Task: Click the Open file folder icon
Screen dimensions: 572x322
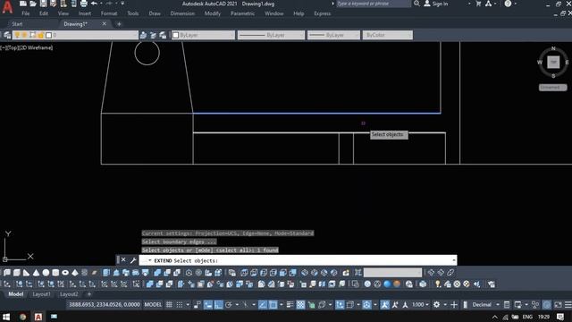Action: click(x=33, y=4)
